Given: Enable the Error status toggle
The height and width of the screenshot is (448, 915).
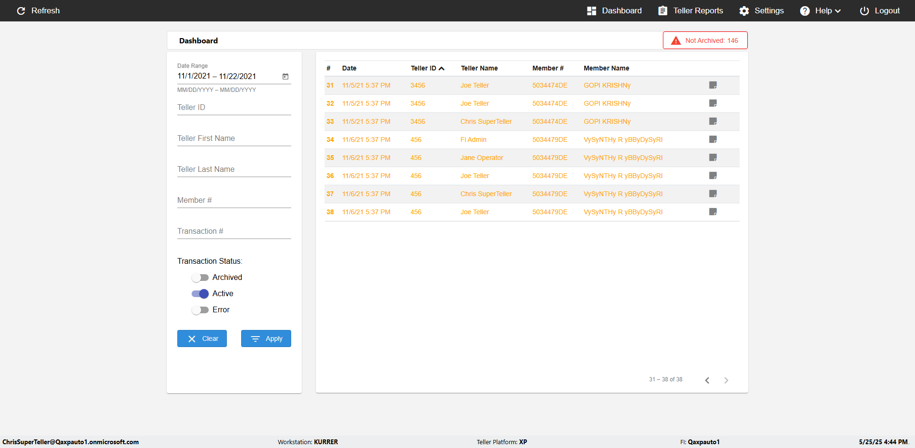Looking at the screenshot, I should 200,310.
